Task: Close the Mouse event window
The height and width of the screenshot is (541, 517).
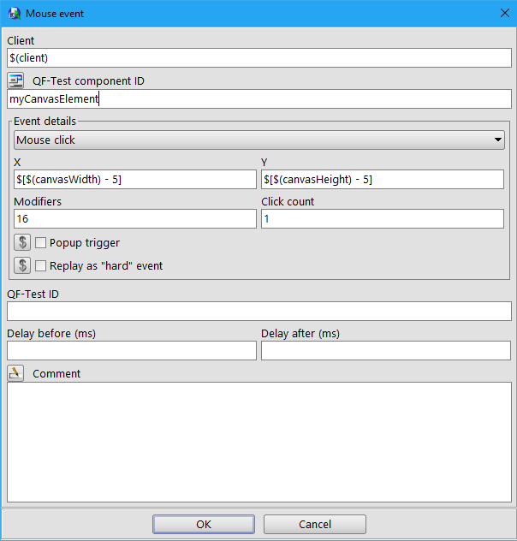Action: [504, 13]
